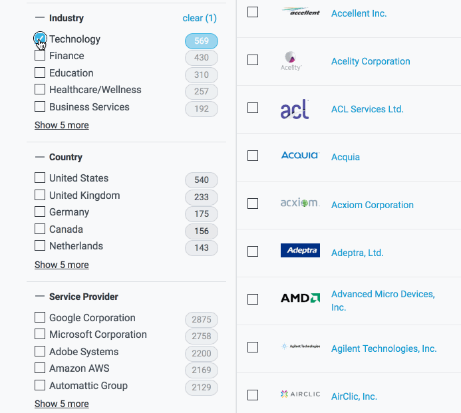Collapse the Service Provider filter section

click(x=40, y=297)
